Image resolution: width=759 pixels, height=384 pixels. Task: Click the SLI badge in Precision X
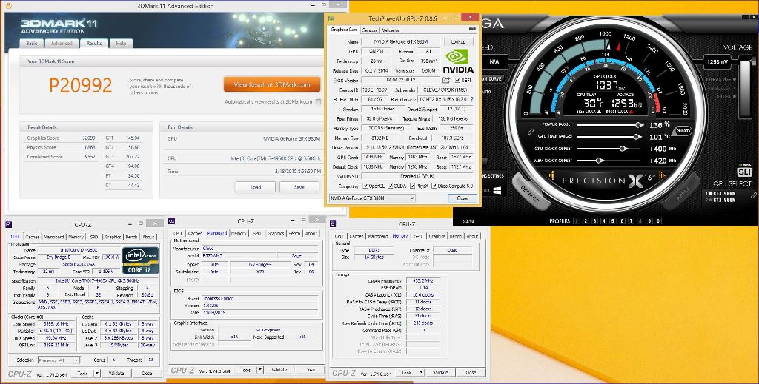click(x=744, y=172)
